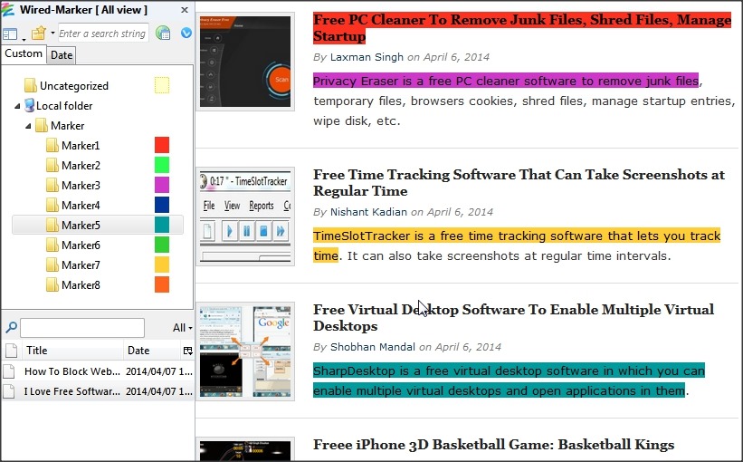Click the blue circular down-arrow icon
743x462 pixels.
click(186, 33)
